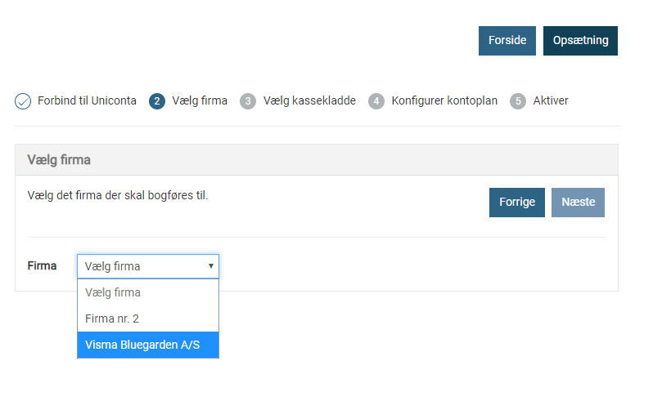Click the Firma combo box field
Viewport: 653px width, 401px height.
coord(143,266)
